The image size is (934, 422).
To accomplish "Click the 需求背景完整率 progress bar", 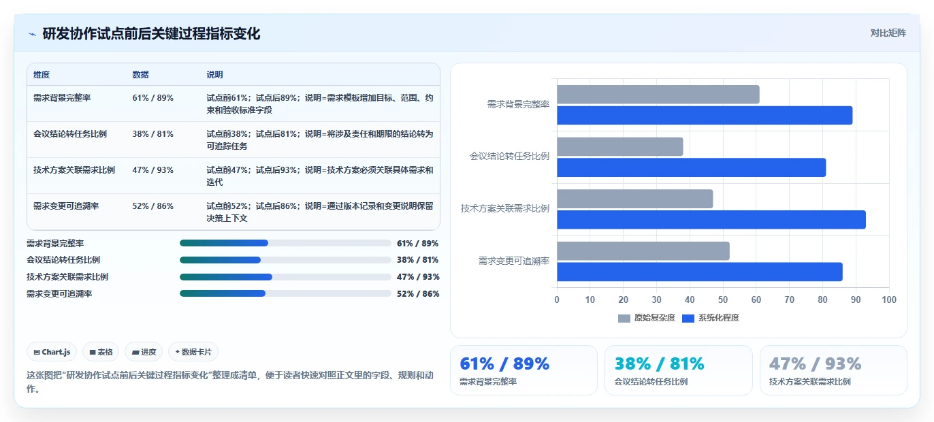I will coord(285,243).
